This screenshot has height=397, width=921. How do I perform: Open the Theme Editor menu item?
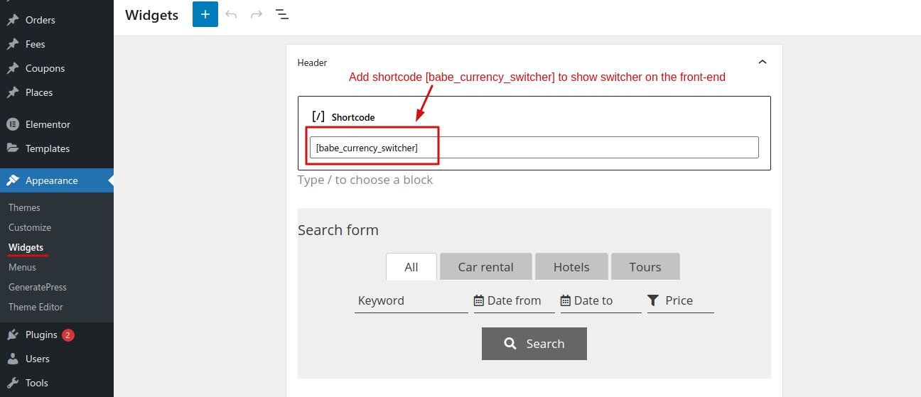tap(36, 307)
